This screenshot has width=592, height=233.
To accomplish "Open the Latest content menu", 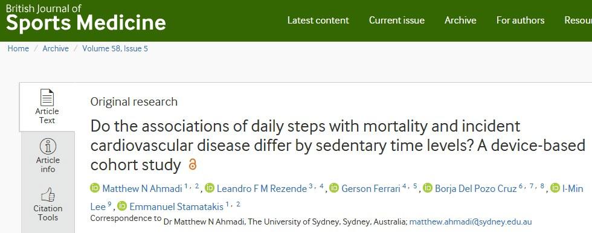I will pyautogui.click(x=318, y=21).
